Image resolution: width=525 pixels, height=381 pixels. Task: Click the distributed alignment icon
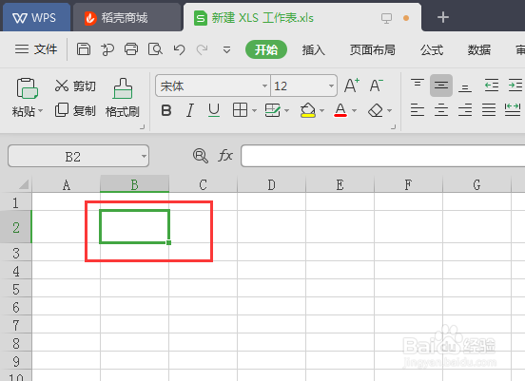(x=513, y=110)
